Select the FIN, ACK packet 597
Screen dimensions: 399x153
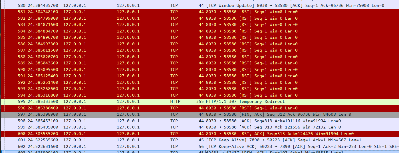(200, 114)
